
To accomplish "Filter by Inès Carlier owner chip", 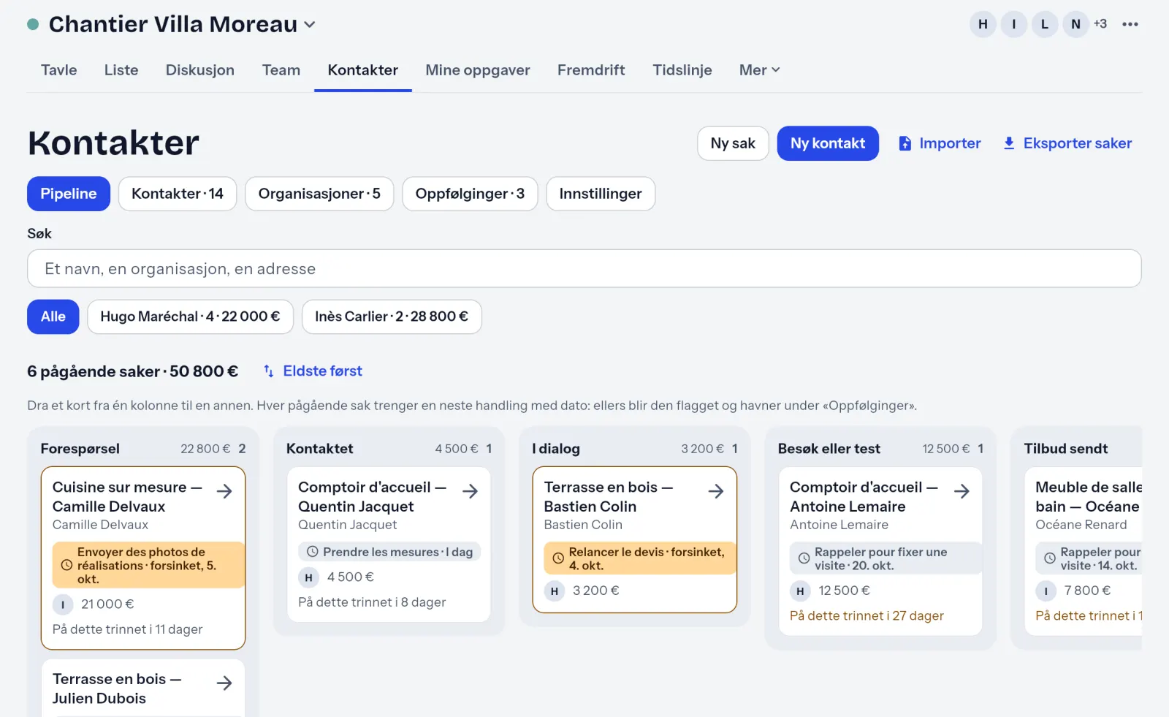I will click(392, 316).
